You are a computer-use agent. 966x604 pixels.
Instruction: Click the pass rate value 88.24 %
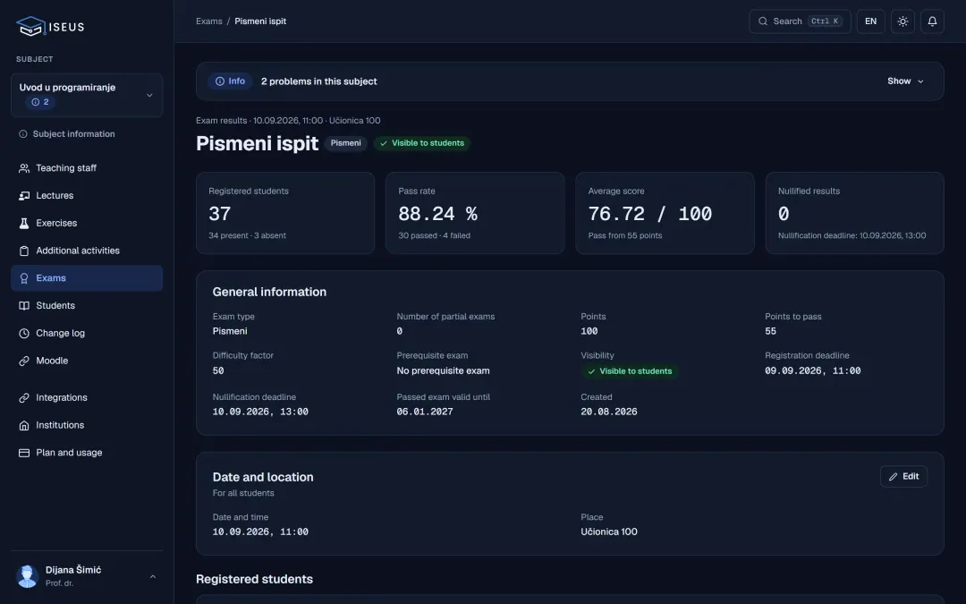[x=437, y=215]
